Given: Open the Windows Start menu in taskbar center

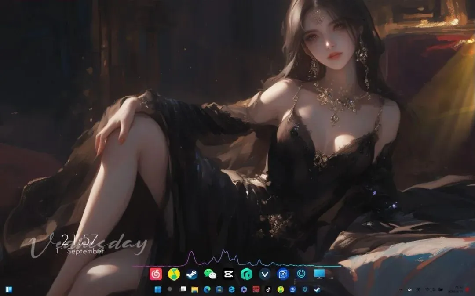Looking at the screenshot, I should coord(158,289).
